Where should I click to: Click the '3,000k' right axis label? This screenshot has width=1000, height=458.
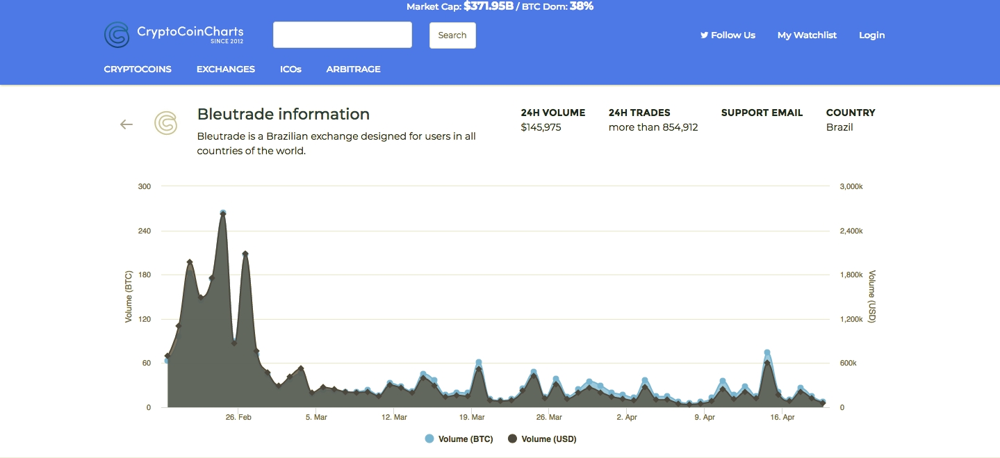coord(851,186)
